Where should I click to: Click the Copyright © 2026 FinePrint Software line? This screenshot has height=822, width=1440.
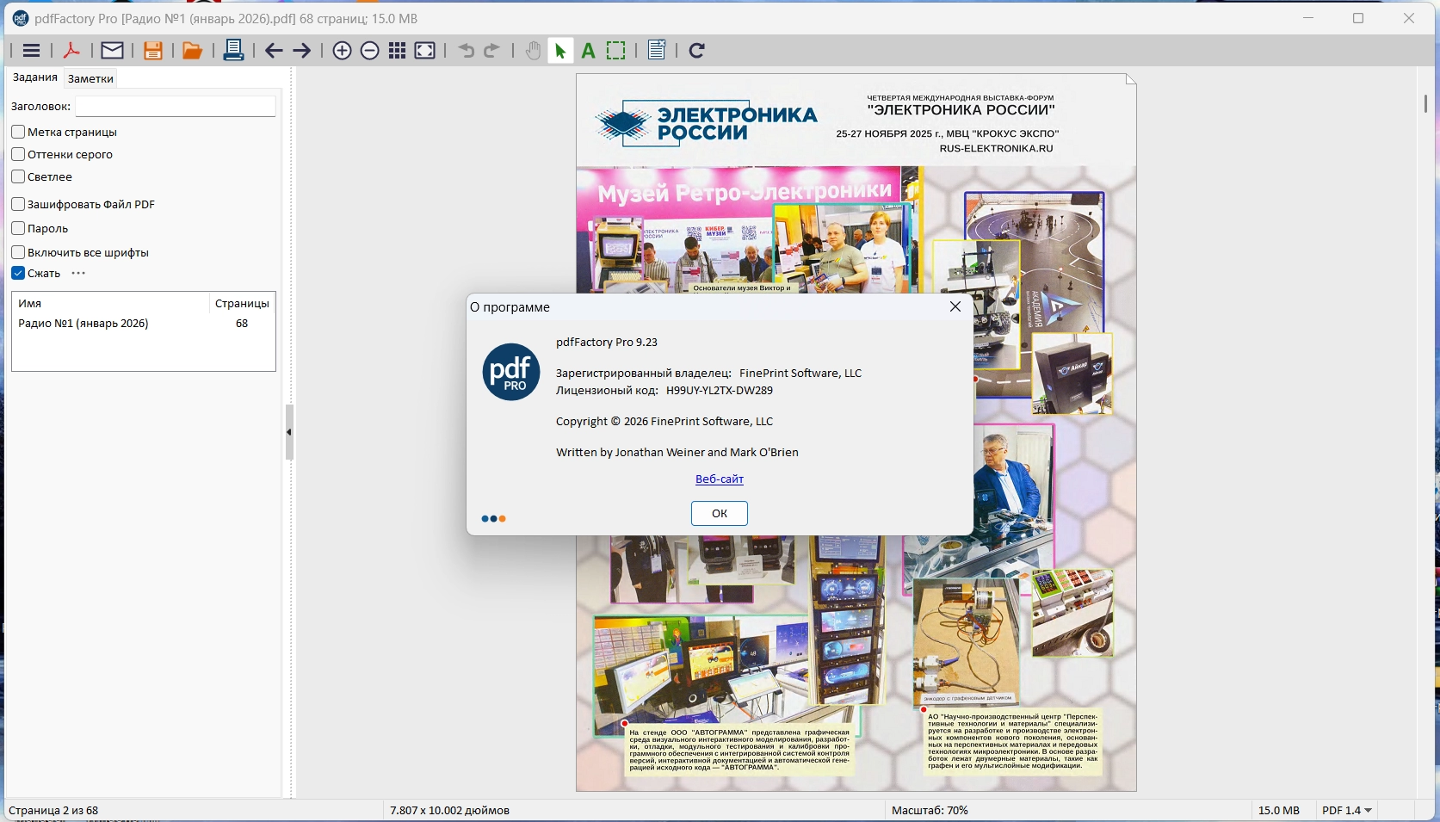tap(664, 421)
